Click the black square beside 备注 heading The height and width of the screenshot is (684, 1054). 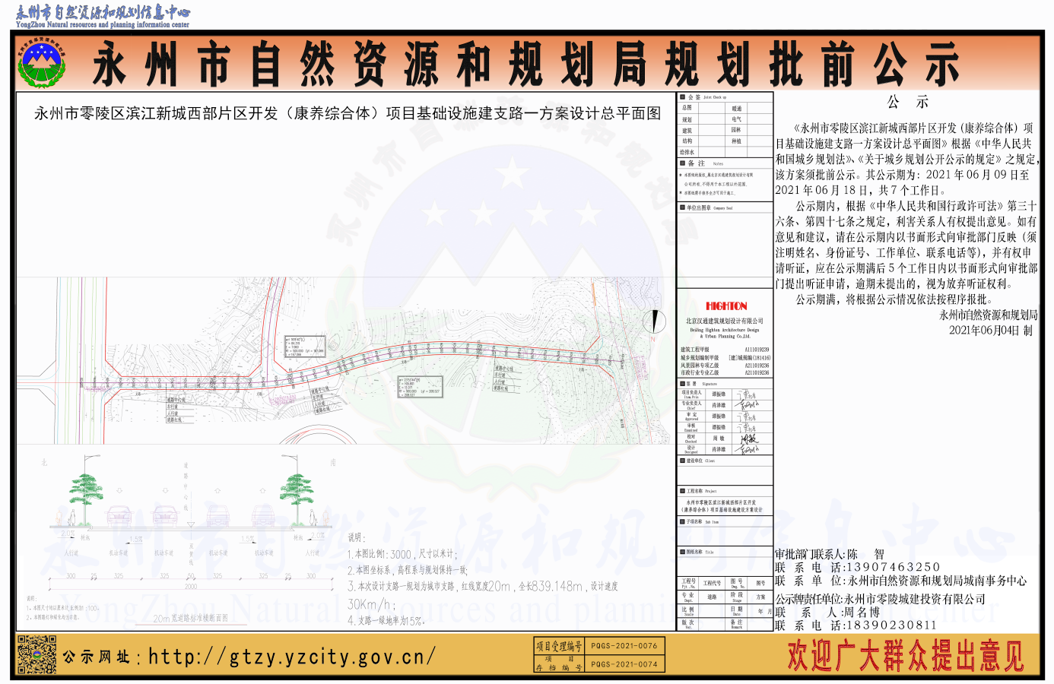point(682,163)
